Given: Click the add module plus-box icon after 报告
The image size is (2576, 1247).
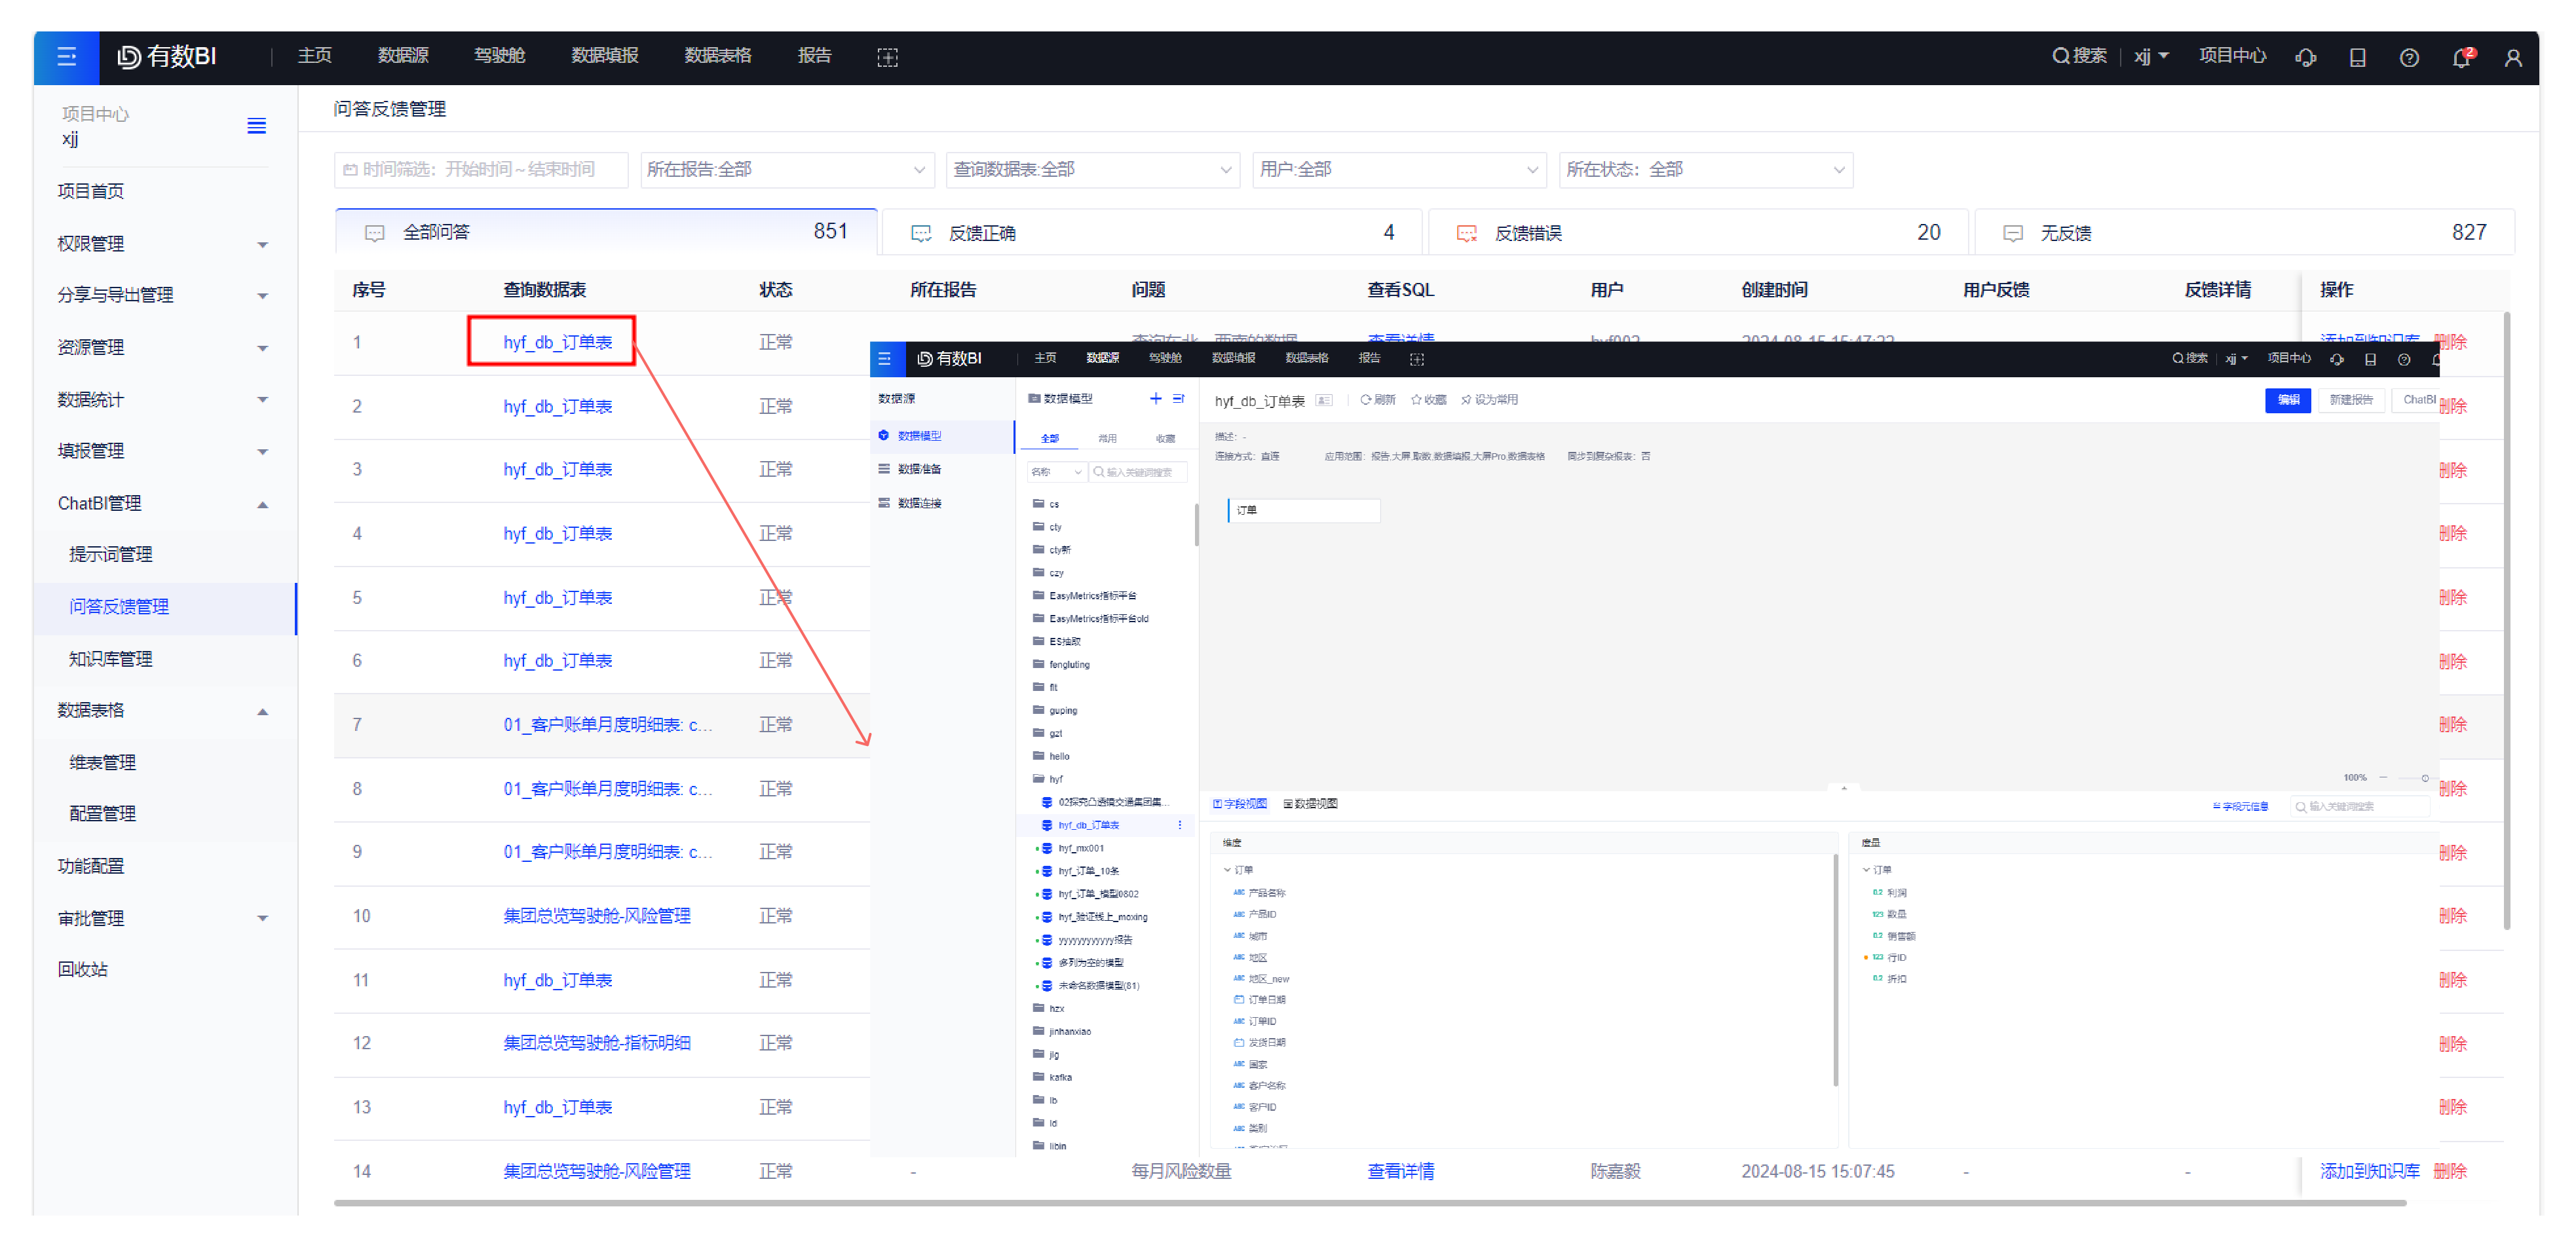Looking at the screenshot, I should click(x=887, y=58).
